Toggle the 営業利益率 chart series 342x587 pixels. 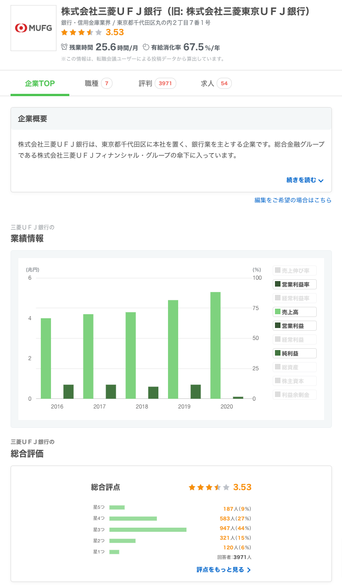click(x=295, y=284)
